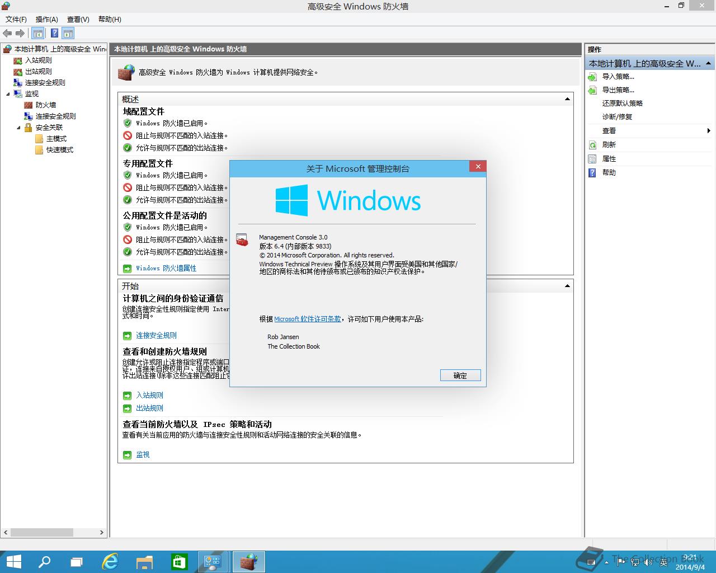Click 还原默认策略 action
The height and width of the screenshot is (573, 716).
click(x=623, y=104)
